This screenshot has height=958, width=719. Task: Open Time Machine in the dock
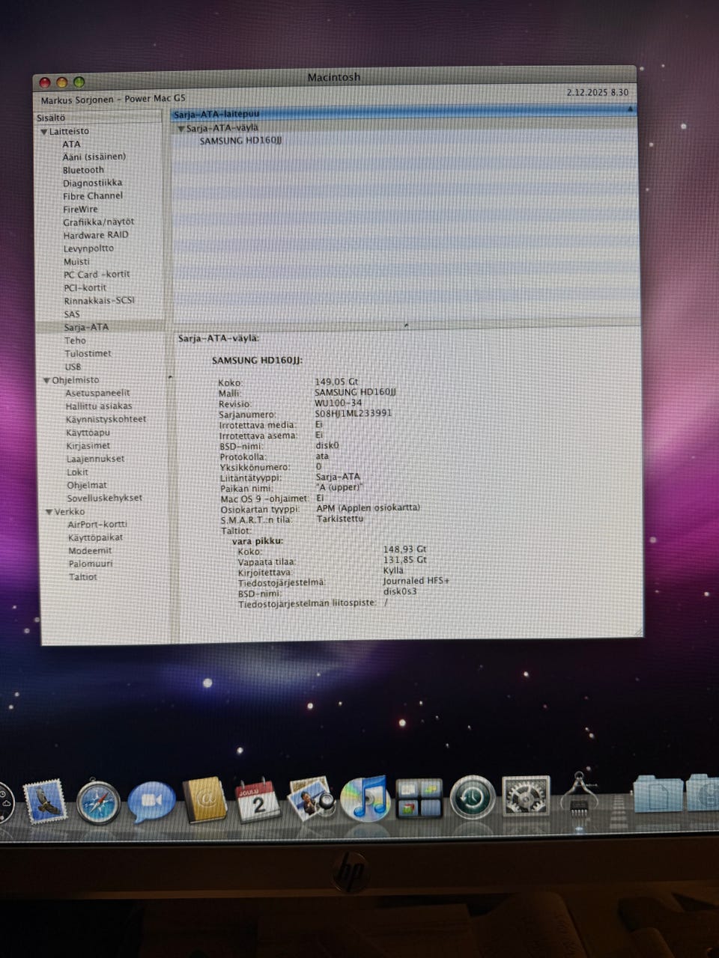click(473, 798)
